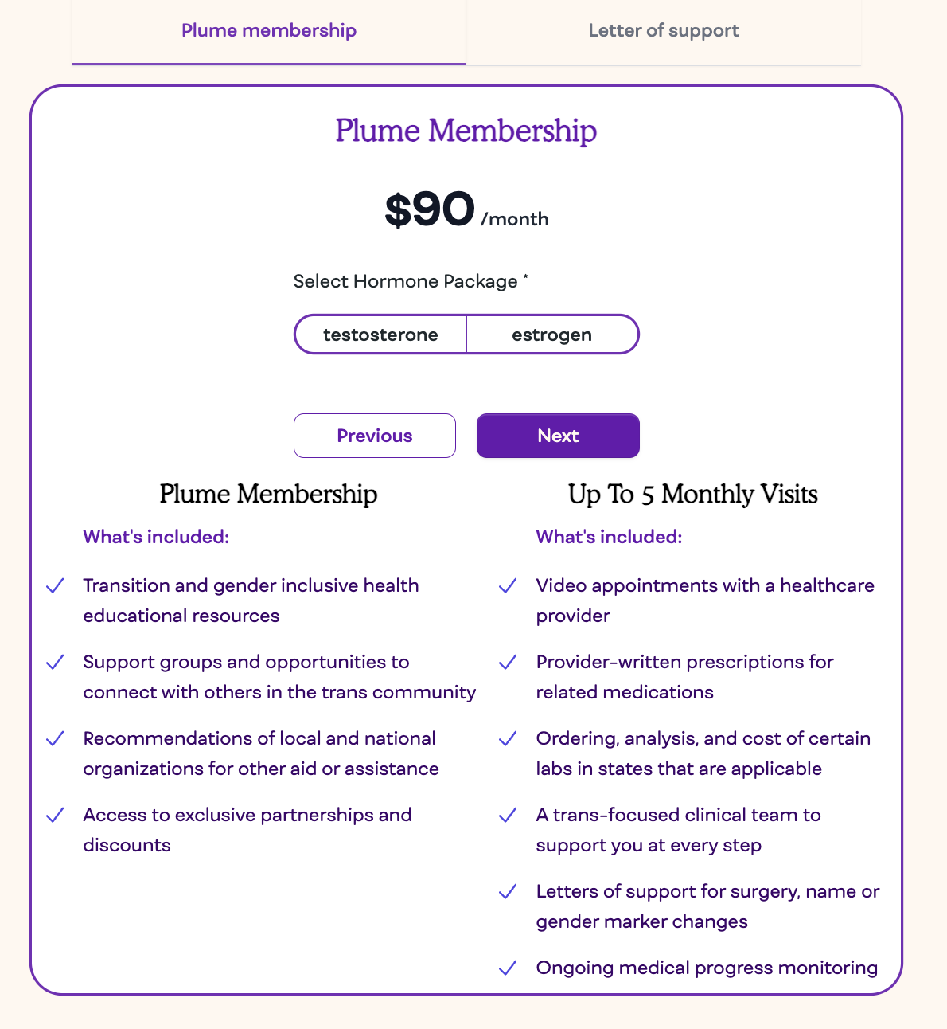The image size is (947, 1029).
Task: Switch to the Letter of support tab
Action: pos(664,30)
